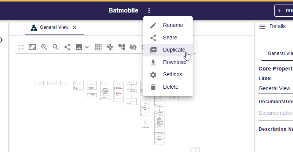Open Settings from the project menu
The image size is (293, 152).
[172, 74]
